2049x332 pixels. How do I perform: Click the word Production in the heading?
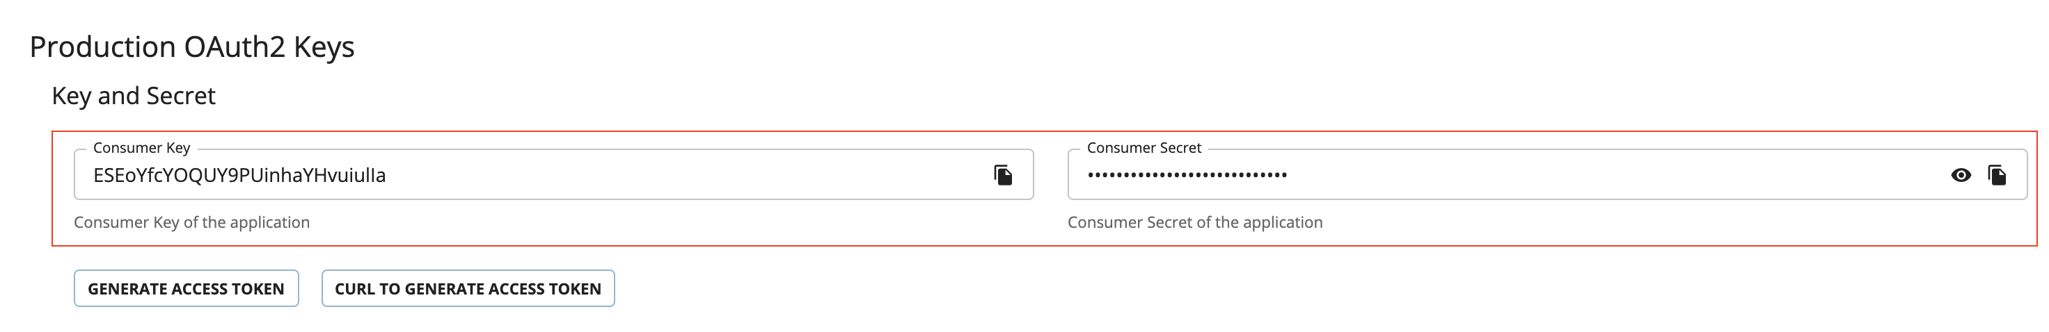(x=102, y=47)
